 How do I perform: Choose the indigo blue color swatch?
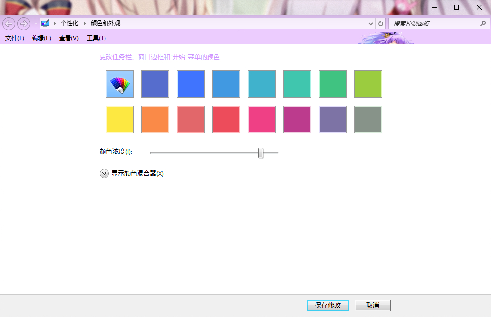[155, 84]
